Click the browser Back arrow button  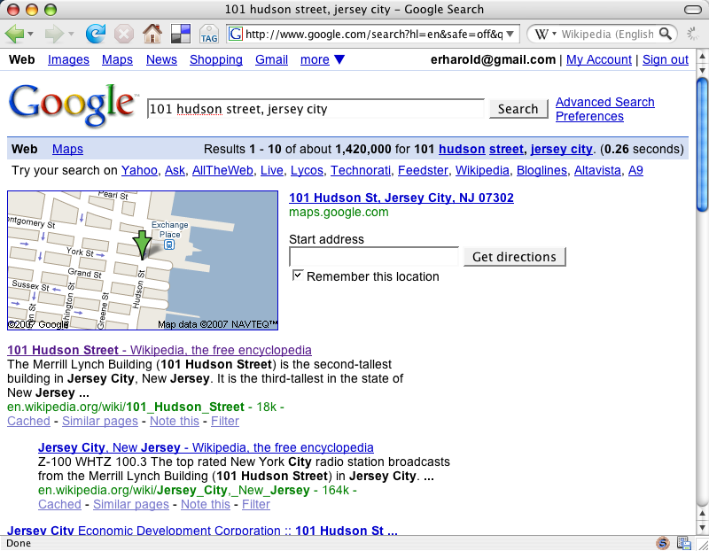14,35
